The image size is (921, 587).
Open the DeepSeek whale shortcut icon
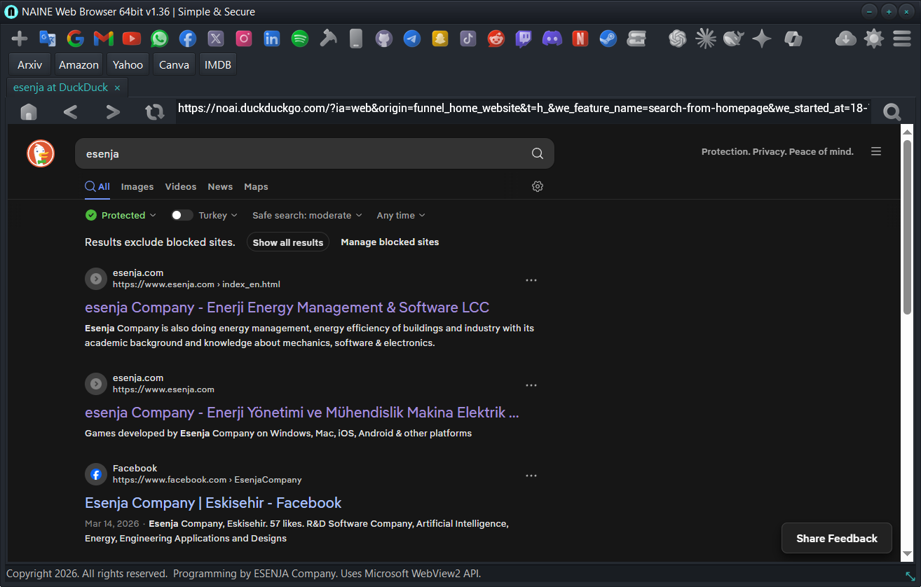click(x=733, y=39)
